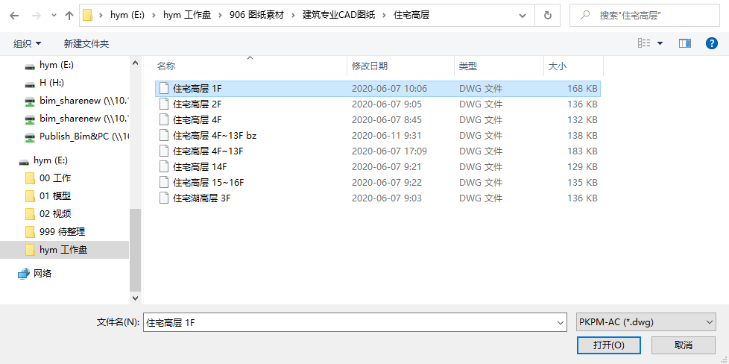Open 02 视频 folder in sidebar
Screen dimensions: 729x364
55,214
